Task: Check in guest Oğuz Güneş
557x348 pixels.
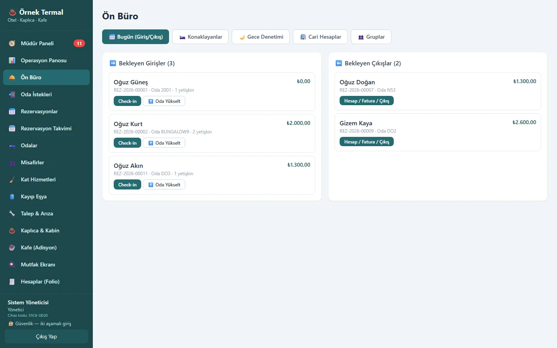Action: coord(127,101)
